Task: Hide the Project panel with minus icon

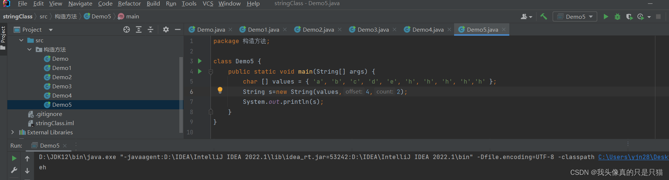Action: (x=178, y=29)
